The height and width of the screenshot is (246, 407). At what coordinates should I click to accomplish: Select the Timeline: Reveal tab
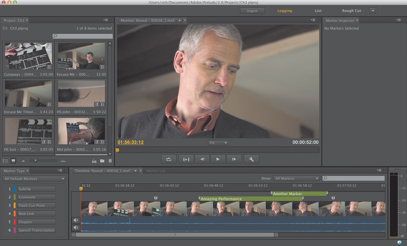pos(102,171)
